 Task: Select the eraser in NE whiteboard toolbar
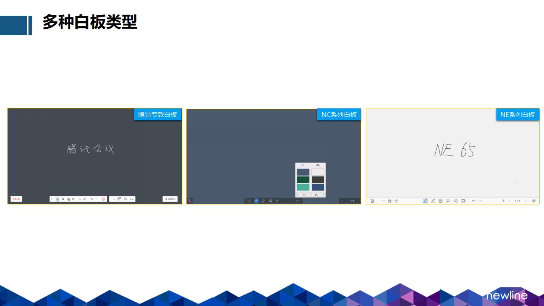click(x=456, y=201)
